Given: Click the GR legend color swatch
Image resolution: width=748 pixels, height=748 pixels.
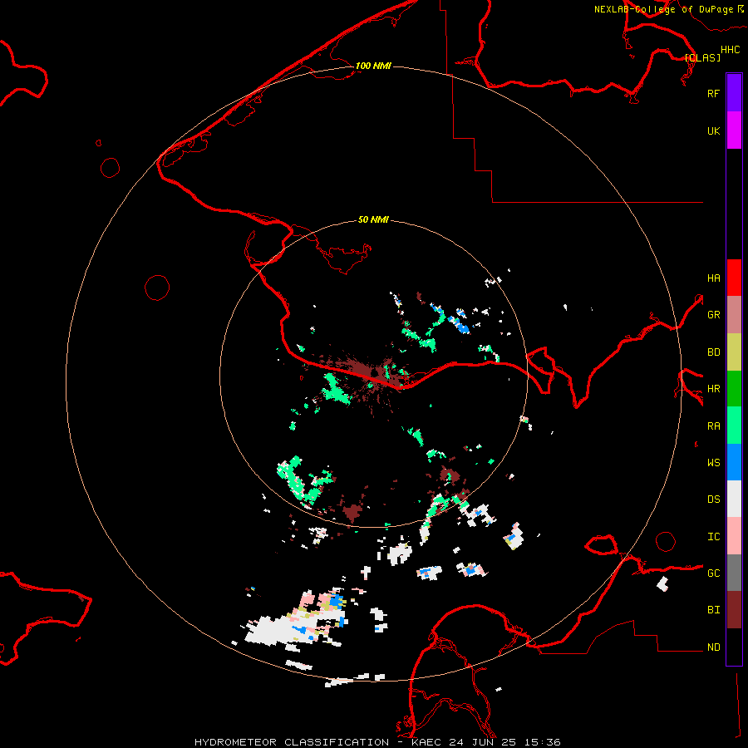Looking at the screenshot, I should [734, 314].
